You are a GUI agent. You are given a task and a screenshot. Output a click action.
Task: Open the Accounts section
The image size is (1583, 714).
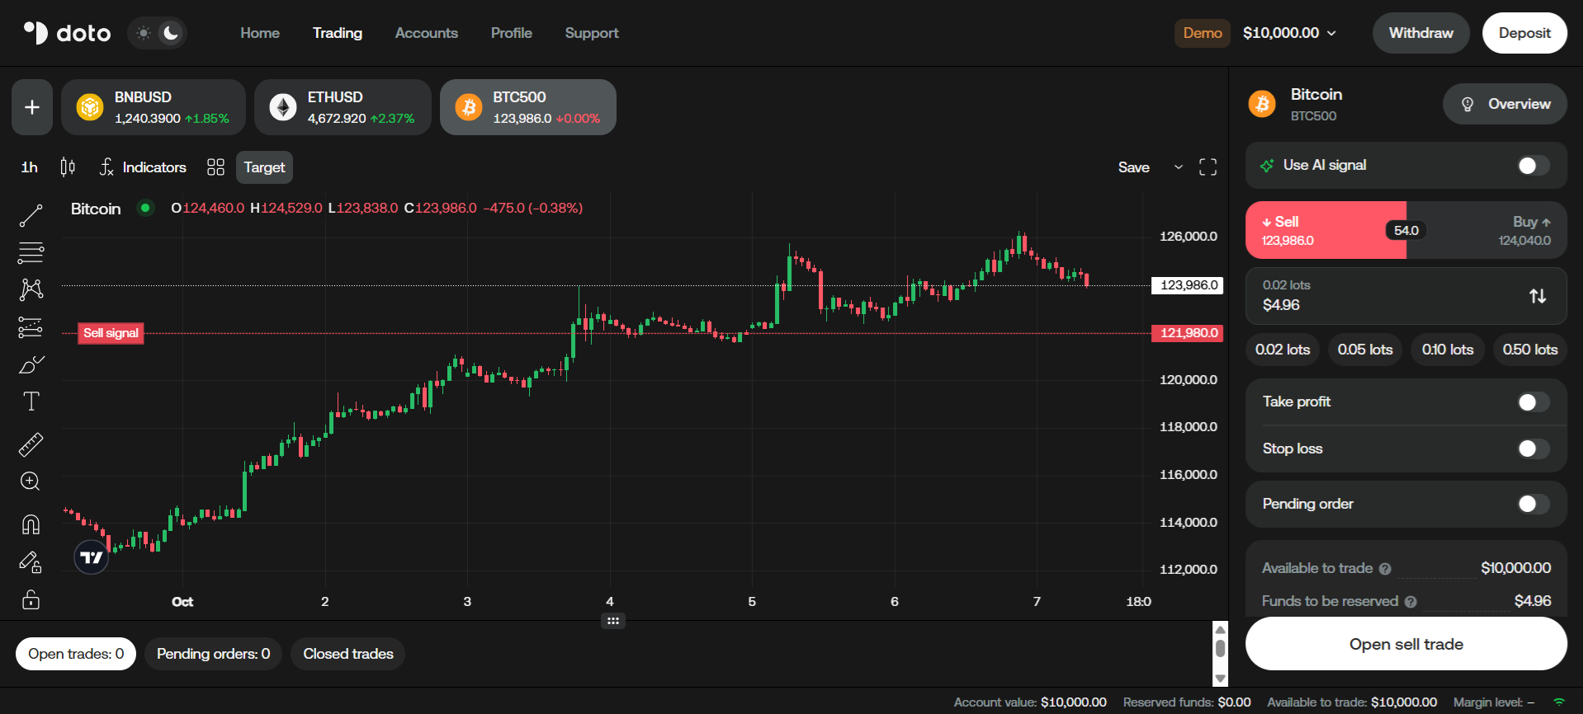click(x=427, y=33)
